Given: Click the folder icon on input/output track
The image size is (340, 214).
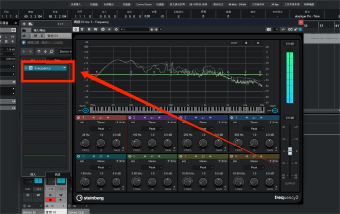Looking at the screenshot, I should (x=24, y=30).
